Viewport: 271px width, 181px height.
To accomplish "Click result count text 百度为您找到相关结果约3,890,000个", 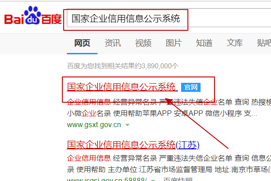I will point(123,66).
